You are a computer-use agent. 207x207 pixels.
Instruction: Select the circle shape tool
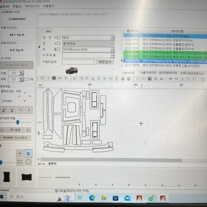[x=28, y=162]
